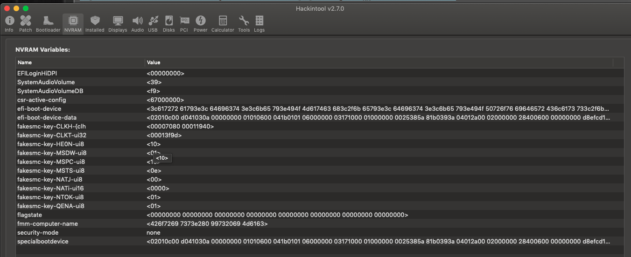This screenshot has width=631, height=257.
Task: Open the USB toolbar section
Action: pyautogui.click(x=153, y=24)
